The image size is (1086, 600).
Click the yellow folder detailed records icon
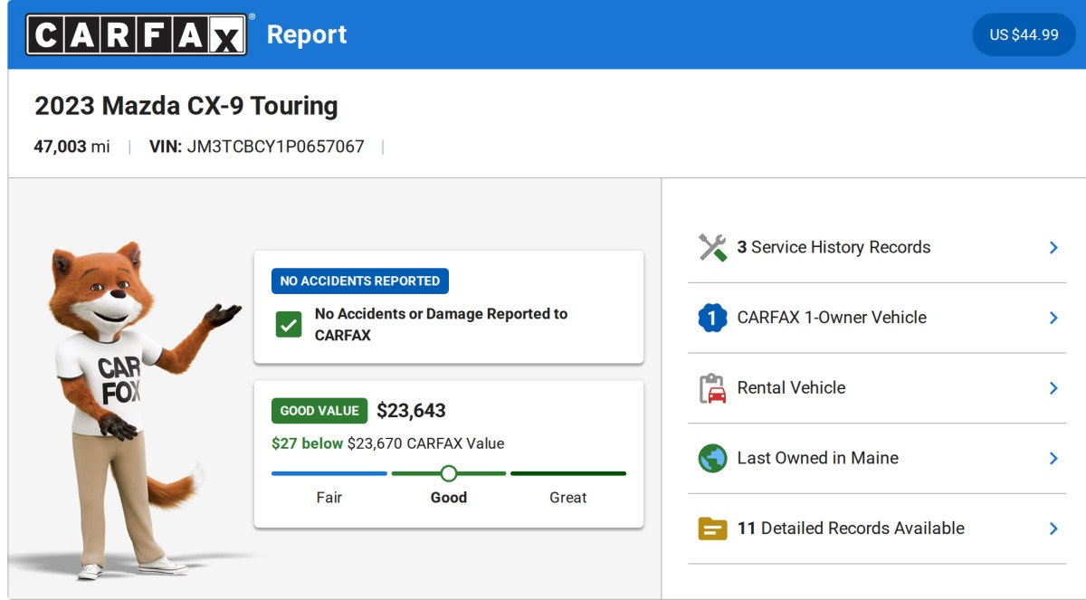coord(712,529)
